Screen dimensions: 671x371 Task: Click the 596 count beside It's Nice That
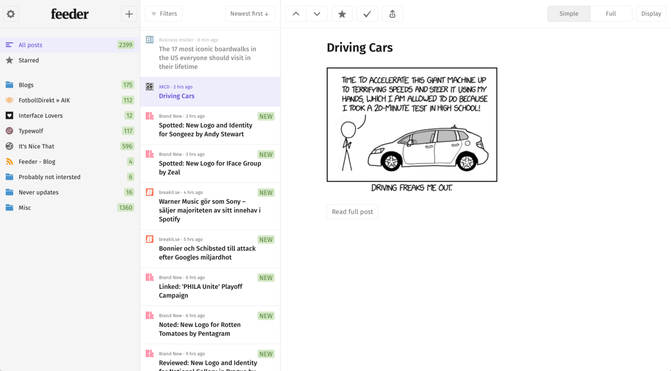coord(127,146)
